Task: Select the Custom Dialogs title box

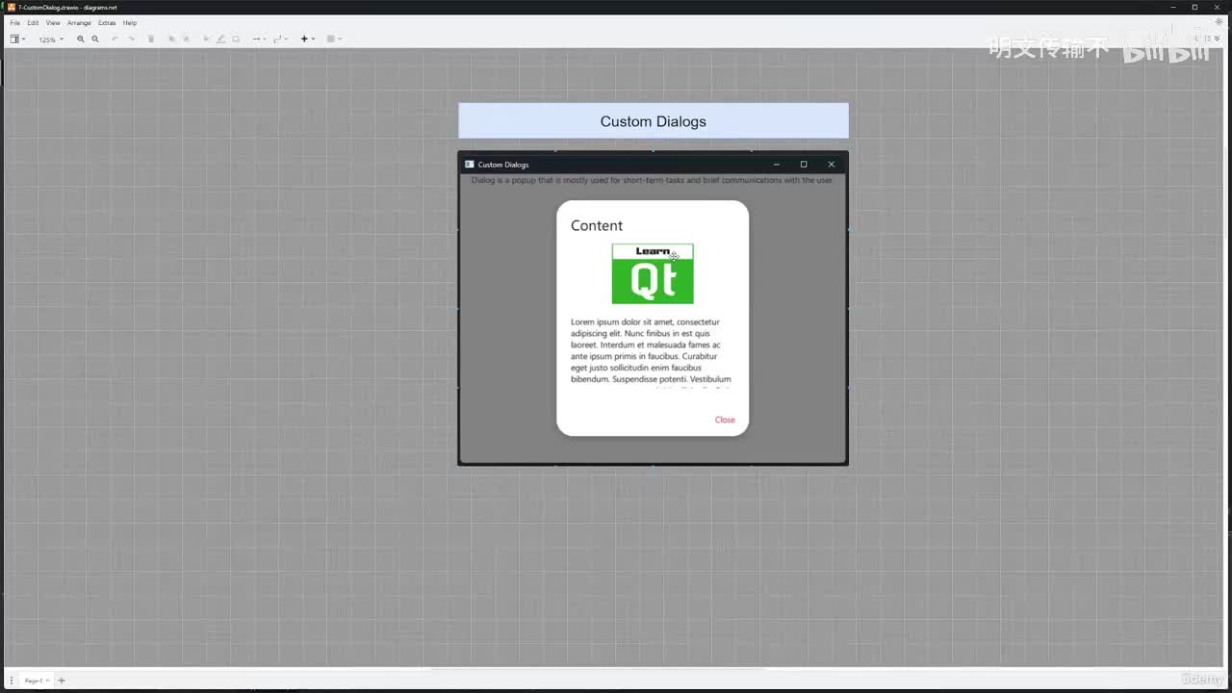Action: coord(654,121)
